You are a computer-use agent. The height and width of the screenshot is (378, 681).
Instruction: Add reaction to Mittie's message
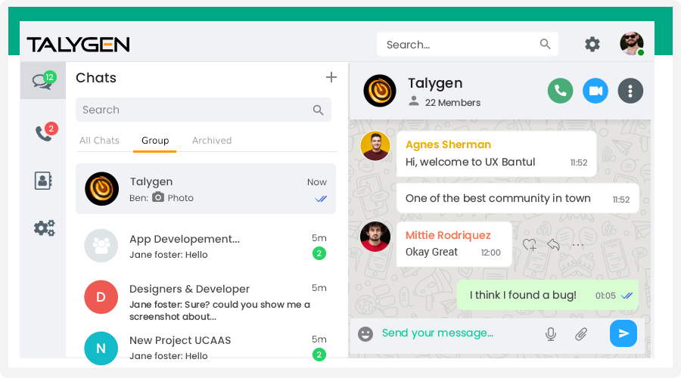point(530,245)
